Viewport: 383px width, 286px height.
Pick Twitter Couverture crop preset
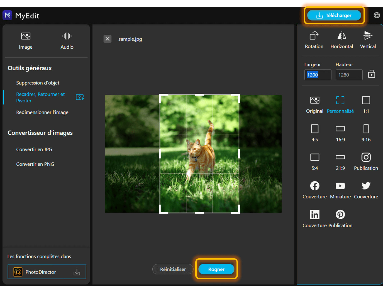pos(366,186)
